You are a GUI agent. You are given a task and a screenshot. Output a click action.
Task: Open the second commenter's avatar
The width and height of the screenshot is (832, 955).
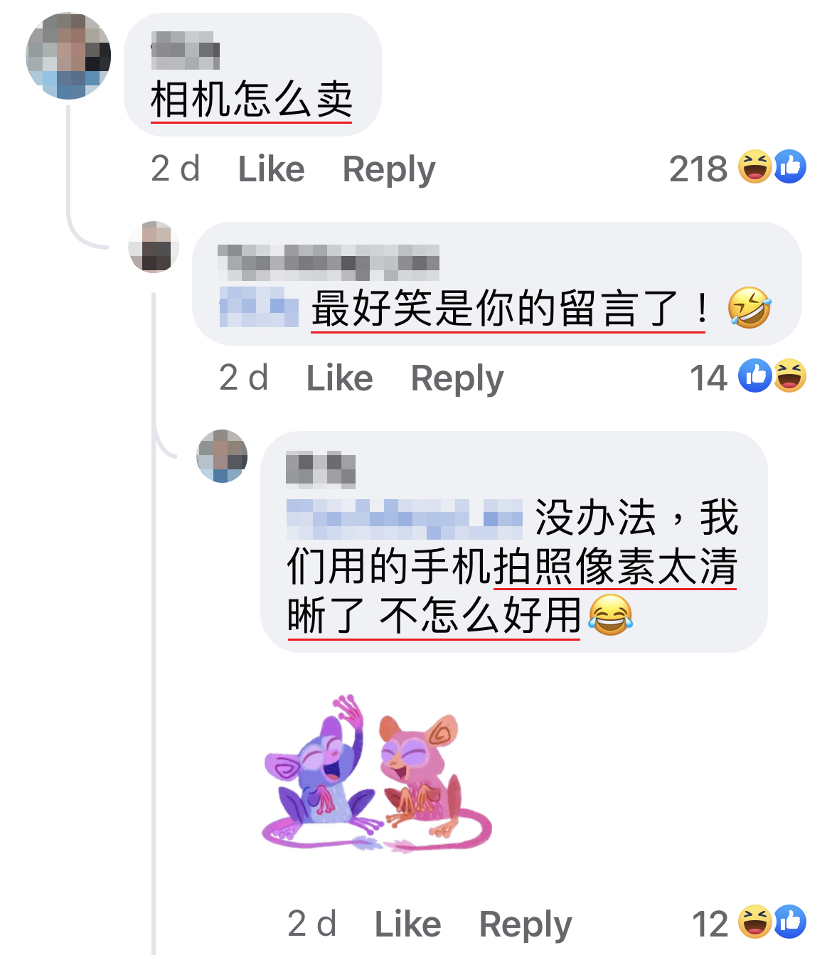point(154,247)
